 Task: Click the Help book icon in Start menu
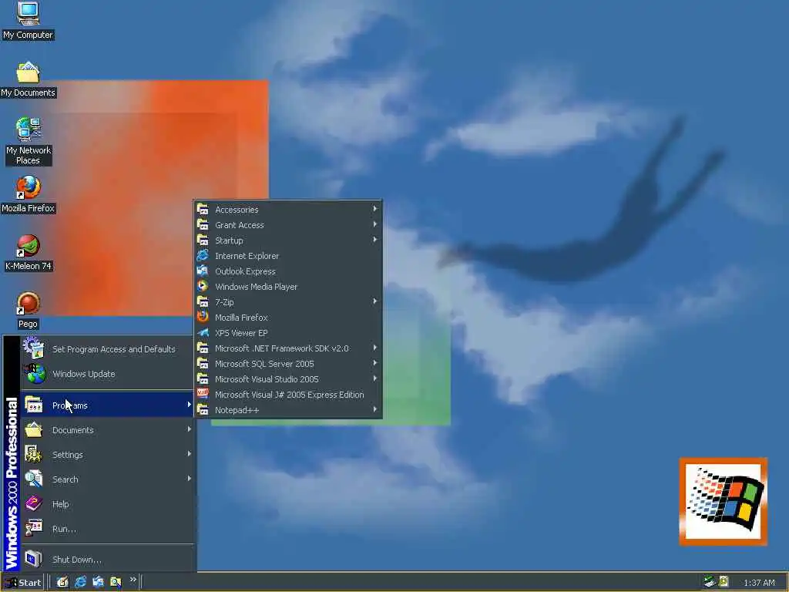click(x=34, y=503)
